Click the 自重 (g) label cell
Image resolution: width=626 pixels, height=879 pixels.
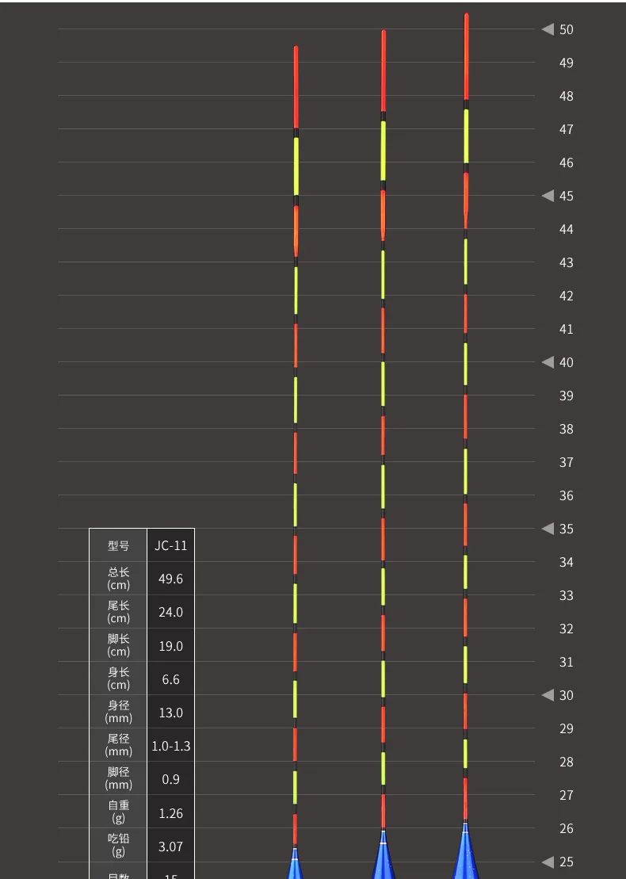tap(118, 812)
